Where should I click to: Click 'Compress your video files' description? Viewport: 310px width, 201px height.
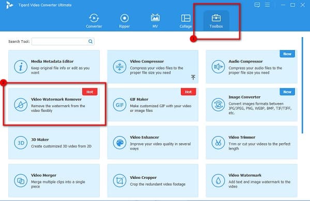pyautogui.click(x=157, y=70)
